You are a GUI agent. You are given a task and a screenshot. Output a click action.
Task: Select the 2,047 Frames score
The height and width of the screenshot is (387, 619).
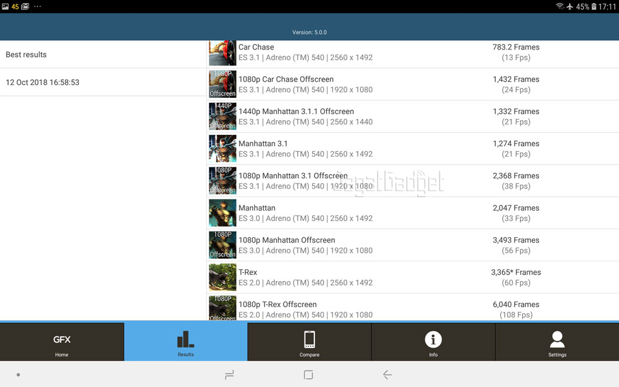516,208
